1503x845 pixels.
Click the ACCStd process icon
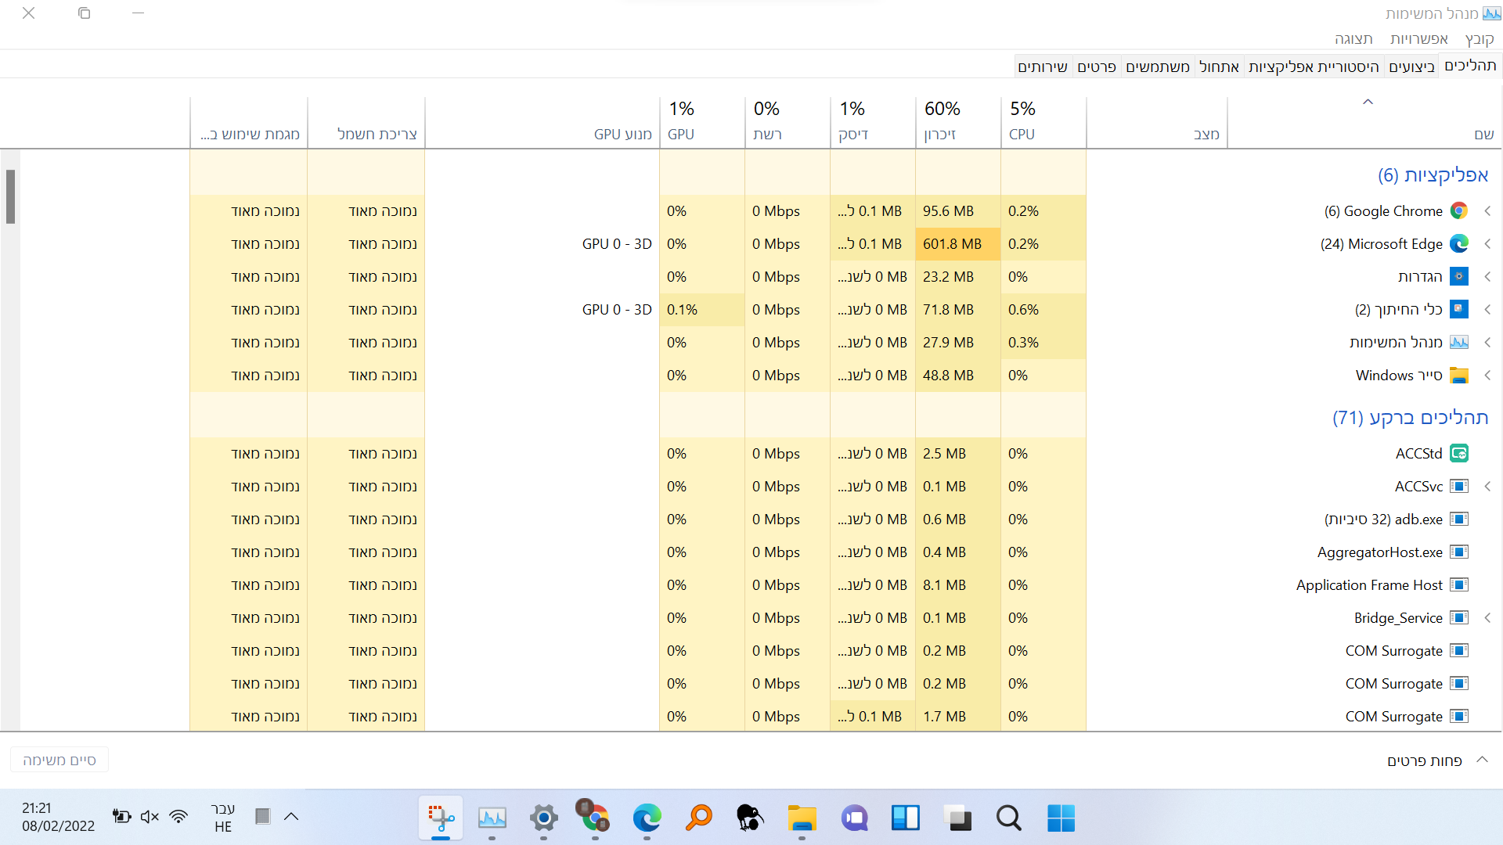coord(1458,454)
